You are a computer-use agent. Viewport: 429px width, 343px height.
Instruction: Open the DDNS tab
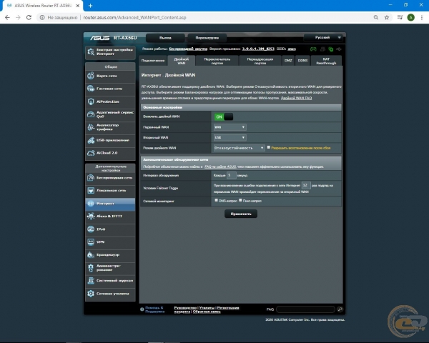click(x=302, y=61)
